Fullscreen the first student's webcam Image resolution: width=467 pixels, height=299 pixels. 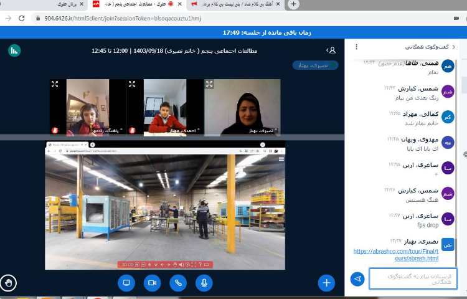pos(55,84)
